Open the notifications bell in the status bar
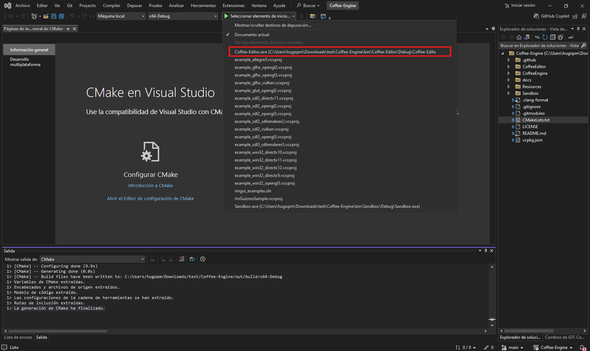 coord(582,347)
